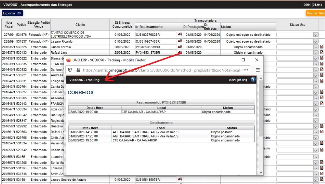Click the tracking popup URL address bar
Screen dimensions: 325x184
pyautogui.click(x=162, y=70)
